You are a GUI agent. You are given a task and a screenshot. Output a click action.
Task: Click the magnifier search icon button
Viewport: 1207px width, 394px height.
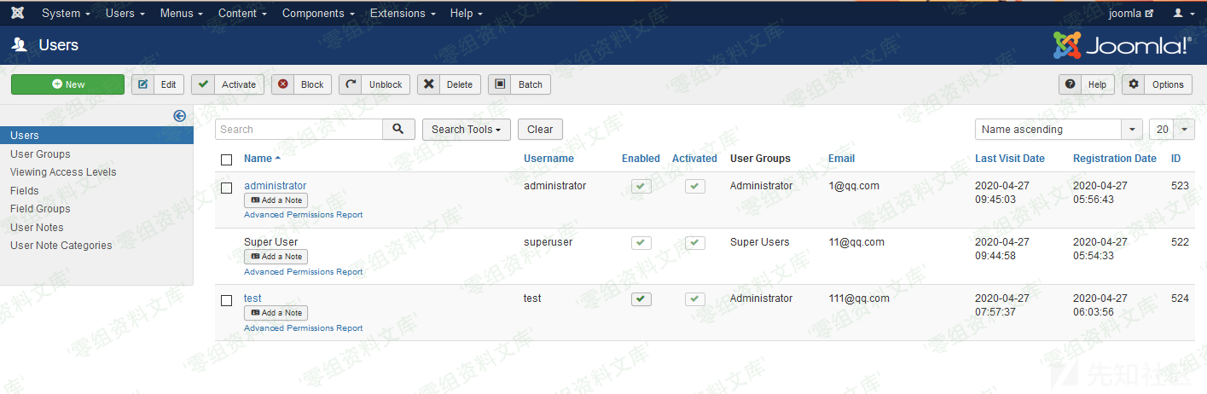pos(398,130)
